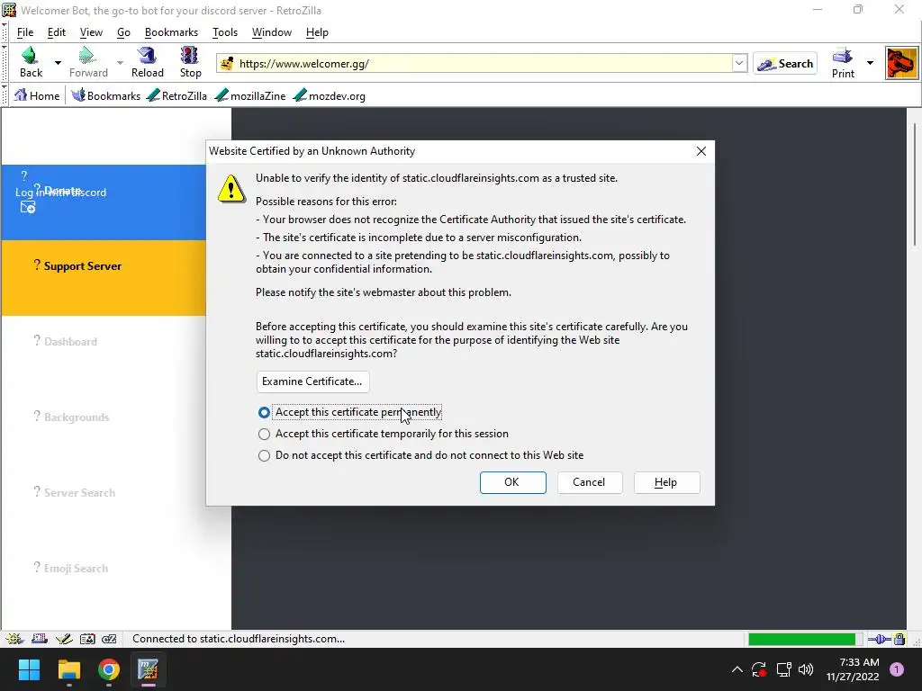Screen dimensions: 922x691
Task: Toggle online/offline plug icon
Action: tap(879, 640)
